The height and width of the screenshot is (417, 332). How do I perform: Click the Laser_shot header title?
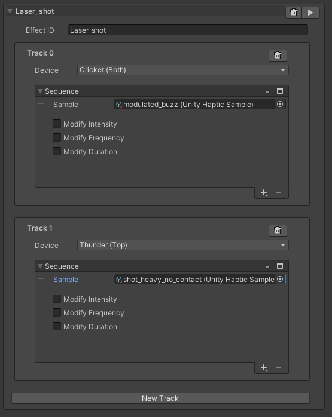tap(35, 11)
